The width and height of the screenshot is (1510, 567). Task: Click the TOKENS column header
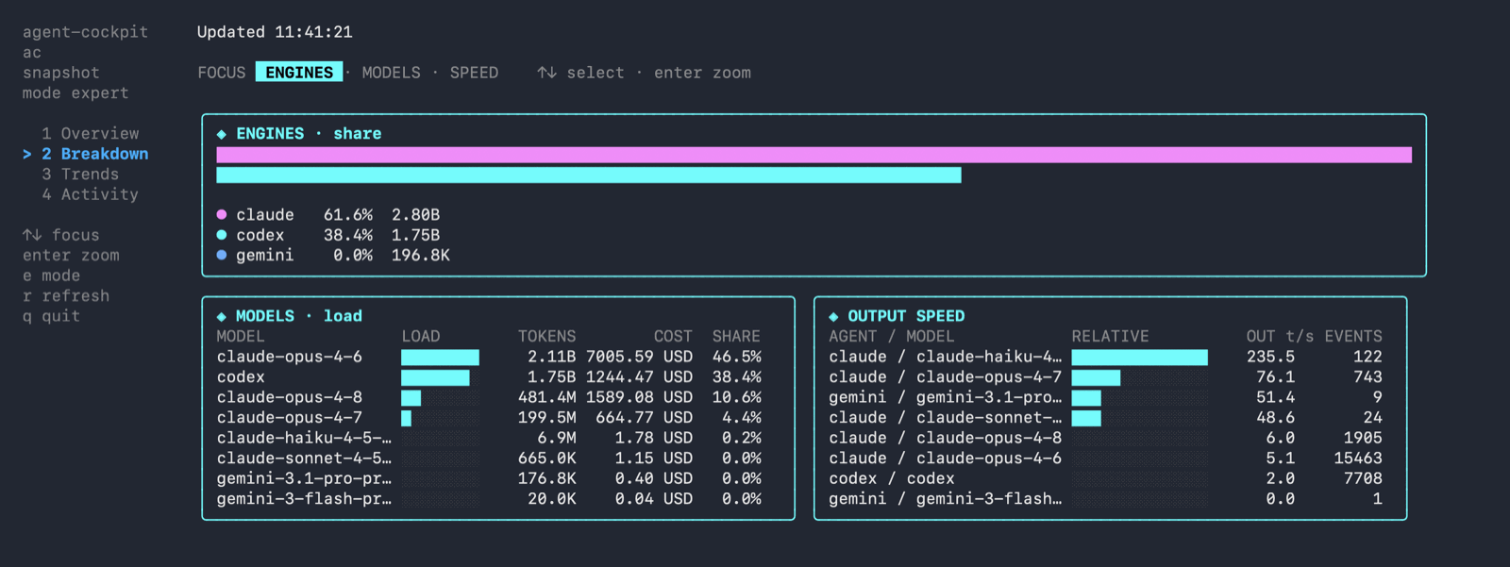pos(547,337)
